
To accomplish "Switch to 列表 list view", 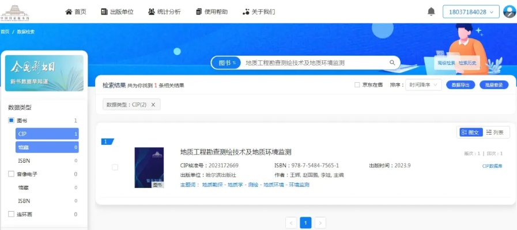I will pos(495,132).
